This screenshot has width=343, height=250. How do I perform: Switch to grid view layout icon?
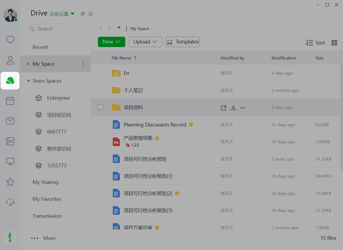pos(334,43)
